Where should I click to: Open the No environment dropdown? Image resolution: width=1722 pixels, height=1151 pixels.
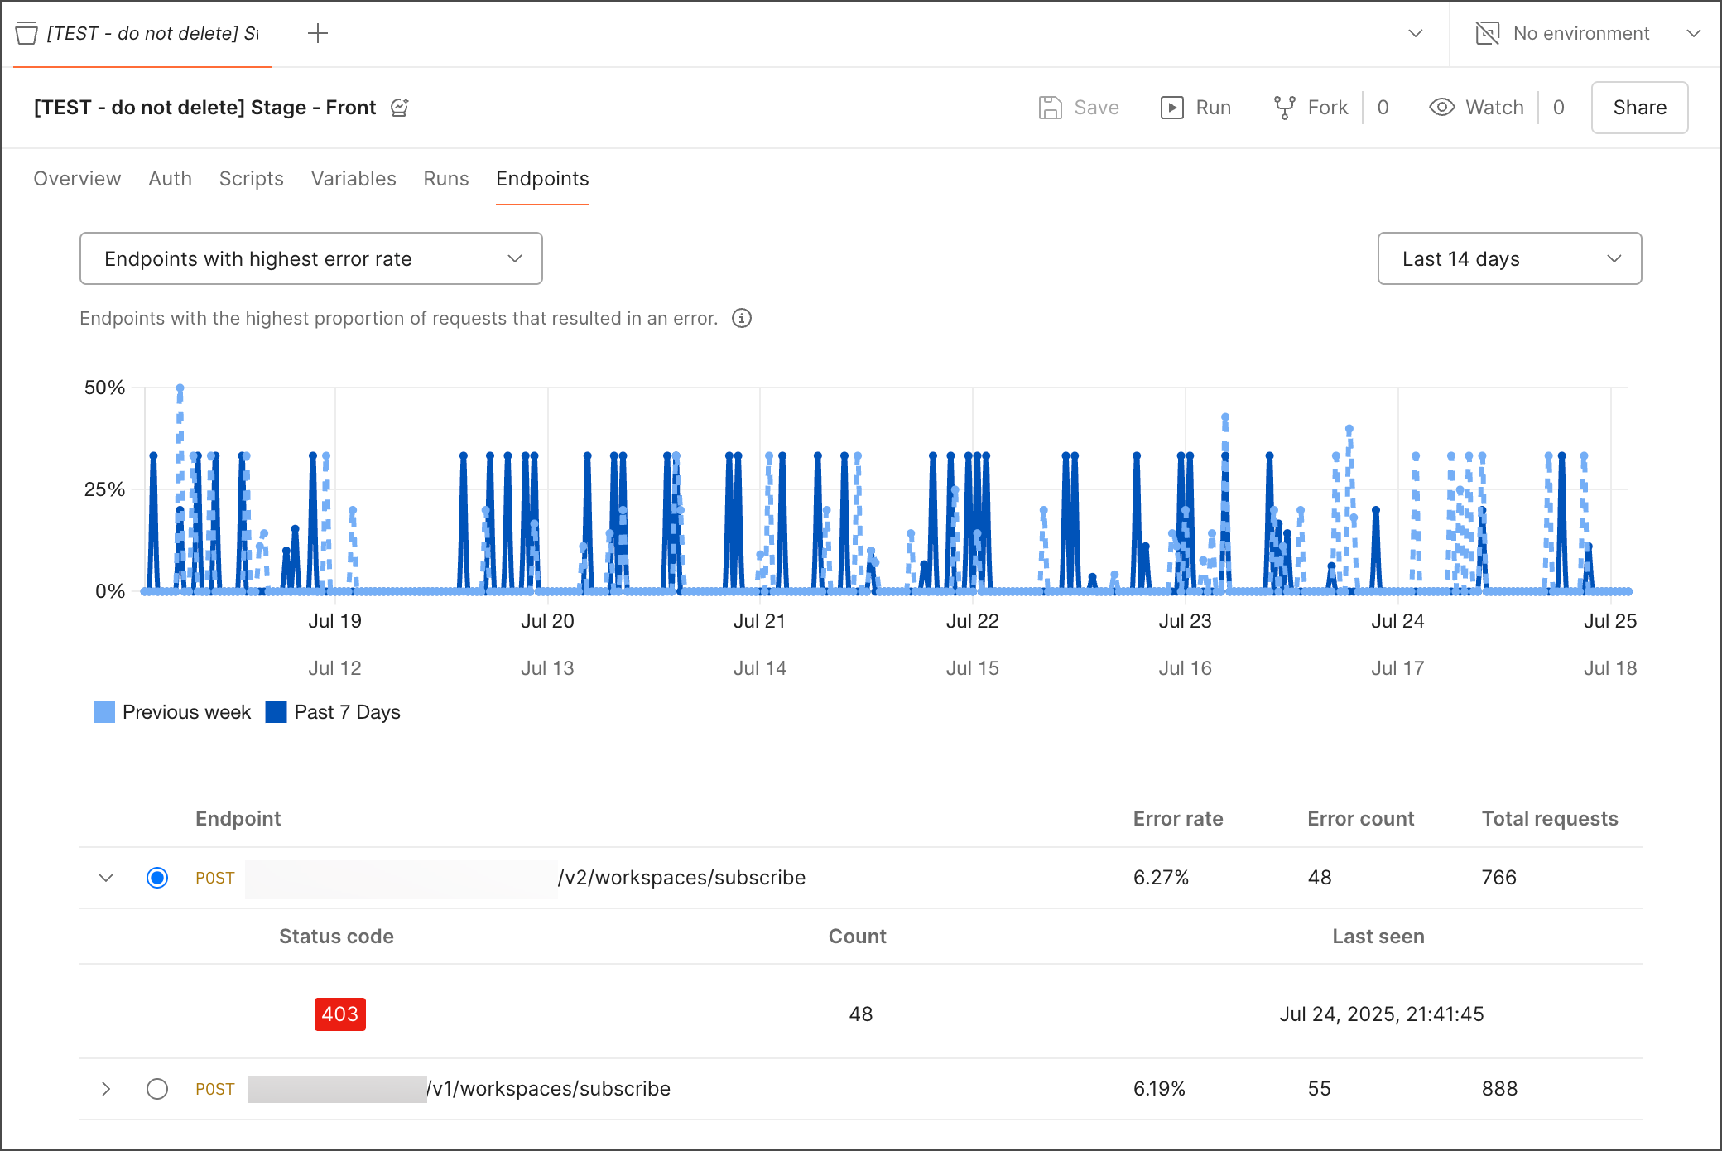(1588, 33)
